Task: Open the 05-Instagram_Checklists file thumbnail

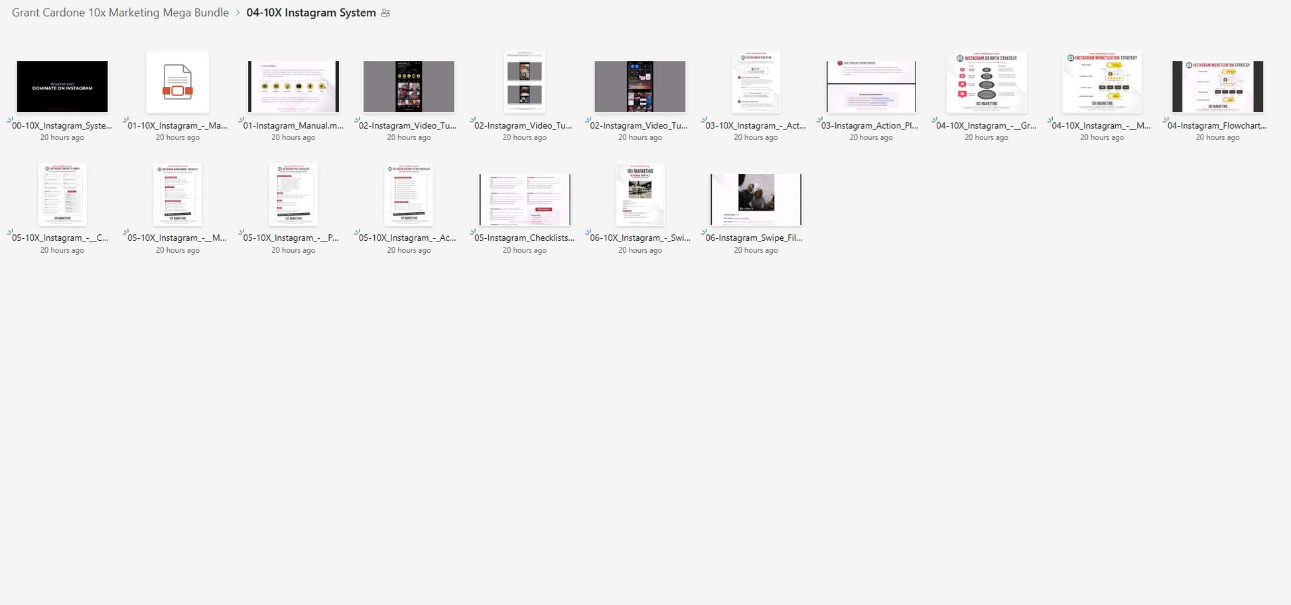Action: (524, 199)
